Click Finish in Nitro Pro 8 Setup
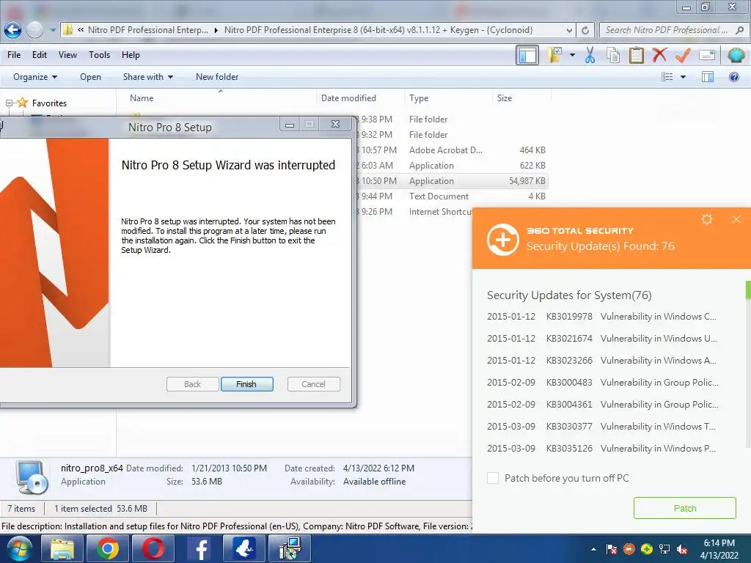The width and height of the screenshot is (751, 563). point(246,384)
